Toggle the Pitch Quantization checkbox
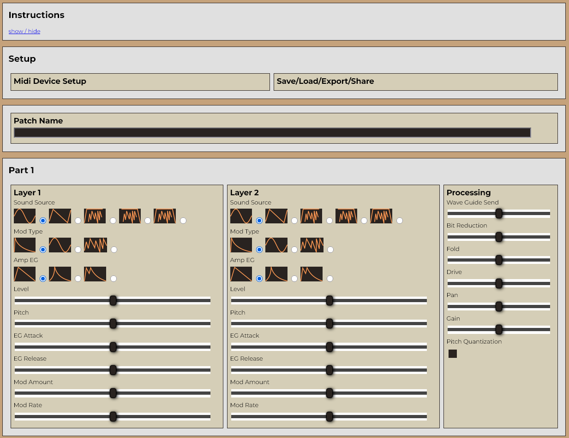569x438 pixels. pyautogui.click(x=453, y=354)
